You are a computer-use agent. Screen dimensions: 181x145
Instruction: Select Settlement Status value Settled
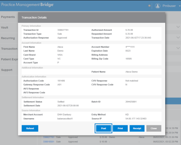(61, 102)
